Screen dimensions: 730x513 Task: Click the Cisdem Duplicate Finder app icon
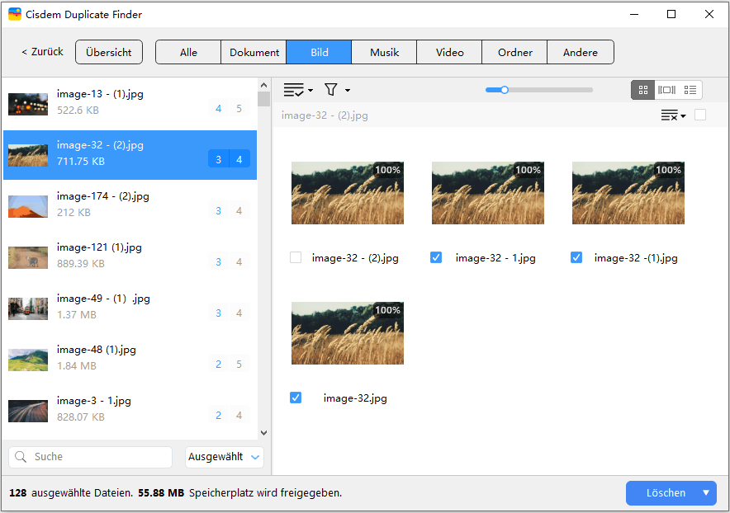point(15,14)
